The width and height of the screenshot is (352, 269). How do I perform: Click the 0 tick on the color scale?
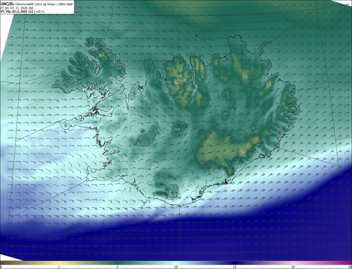coord(1,267)
